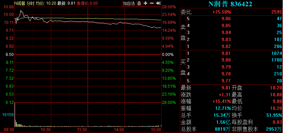Click buy level 4 volume 210
The width and height of the screenshot is (283, 133).
click(278, 74)
